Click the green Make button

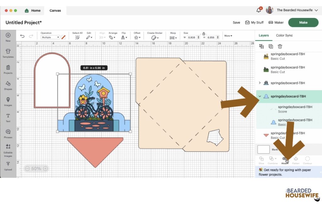pyautogui.click(x=303, y=22)
